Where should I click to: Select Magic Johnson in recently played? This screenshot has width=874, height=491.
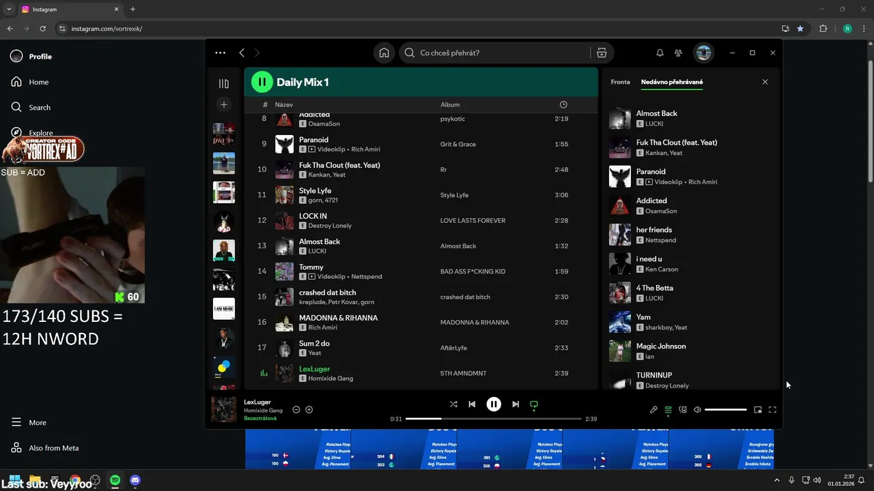click(x=690, y=351)
